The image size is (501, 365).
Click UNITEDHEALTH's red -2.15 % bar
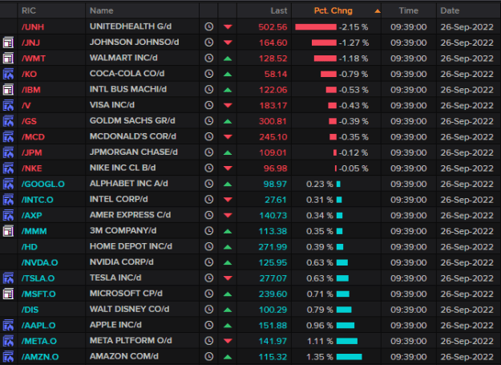point(316,26)
